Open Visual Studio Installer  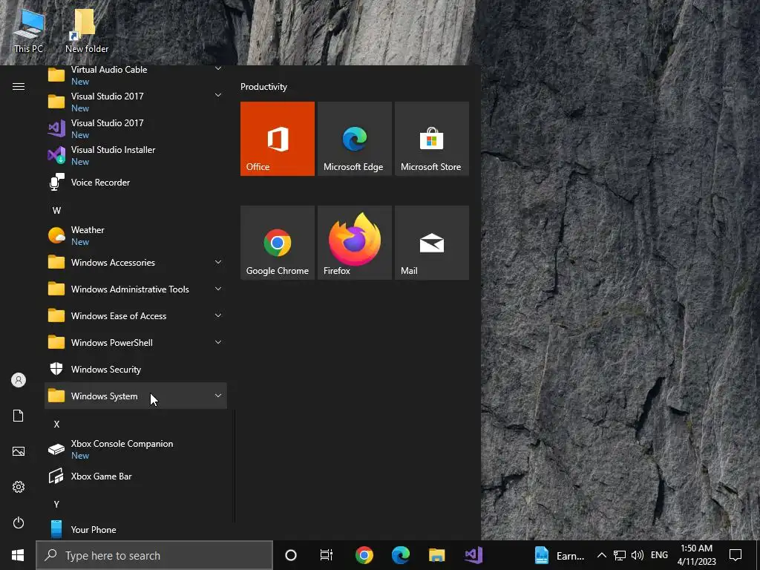[x=136, y=156]
